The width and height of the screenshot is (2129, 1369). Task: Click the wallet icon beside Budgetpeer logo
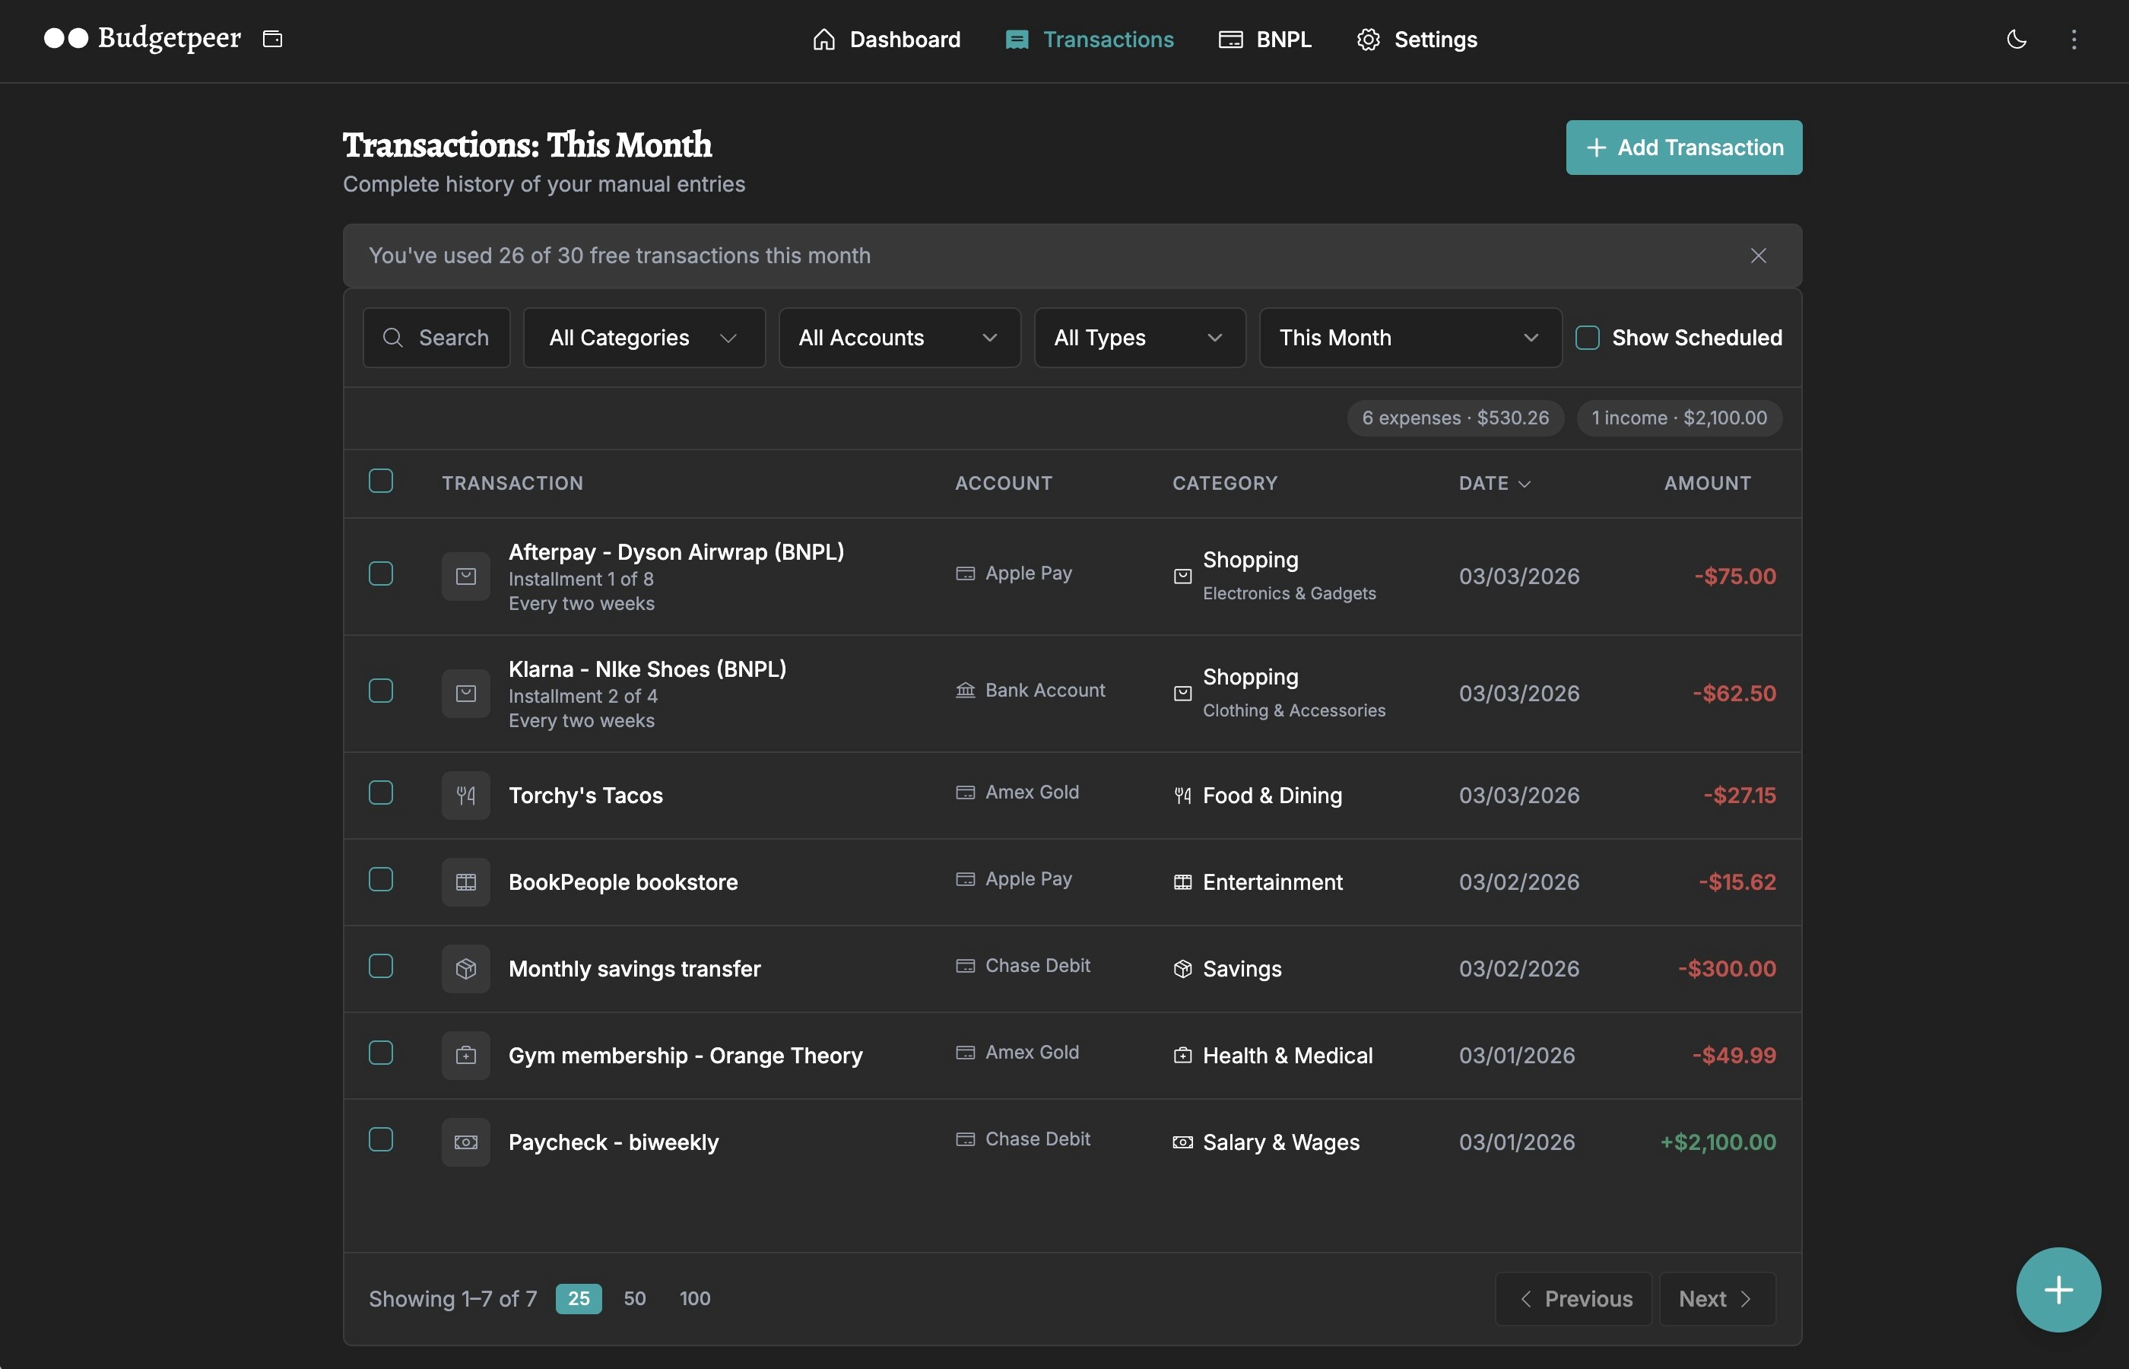point(273,39)
